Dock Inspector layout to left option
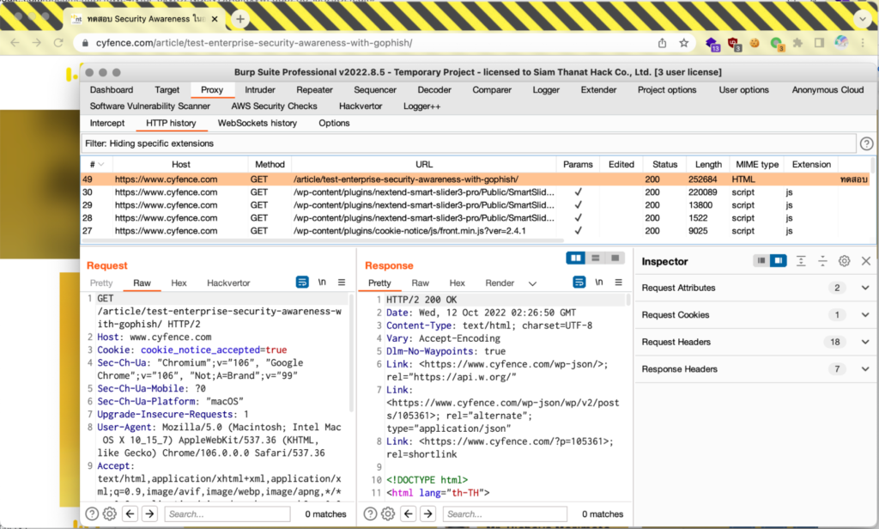This screenshot has width=879, height=529. pos(761,260)
